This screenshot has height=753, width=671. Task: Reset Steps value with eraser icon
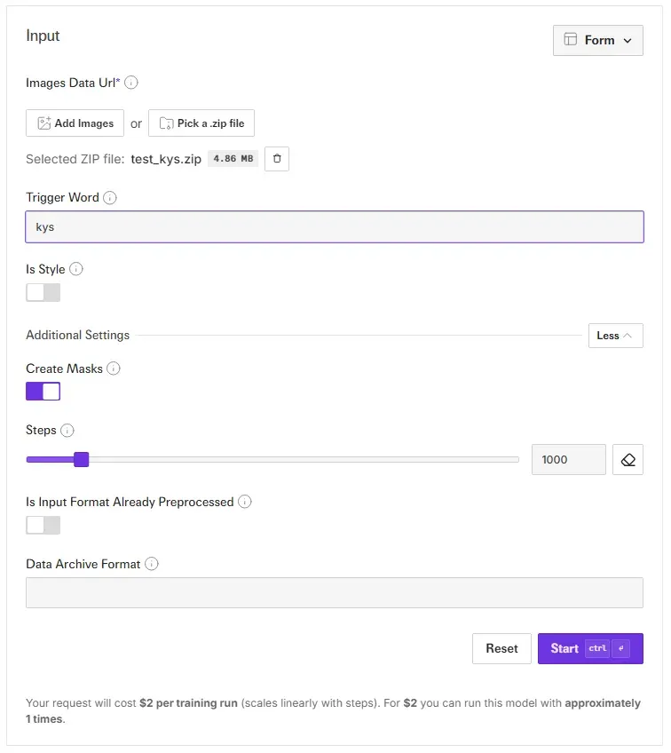tap(628, 460)
